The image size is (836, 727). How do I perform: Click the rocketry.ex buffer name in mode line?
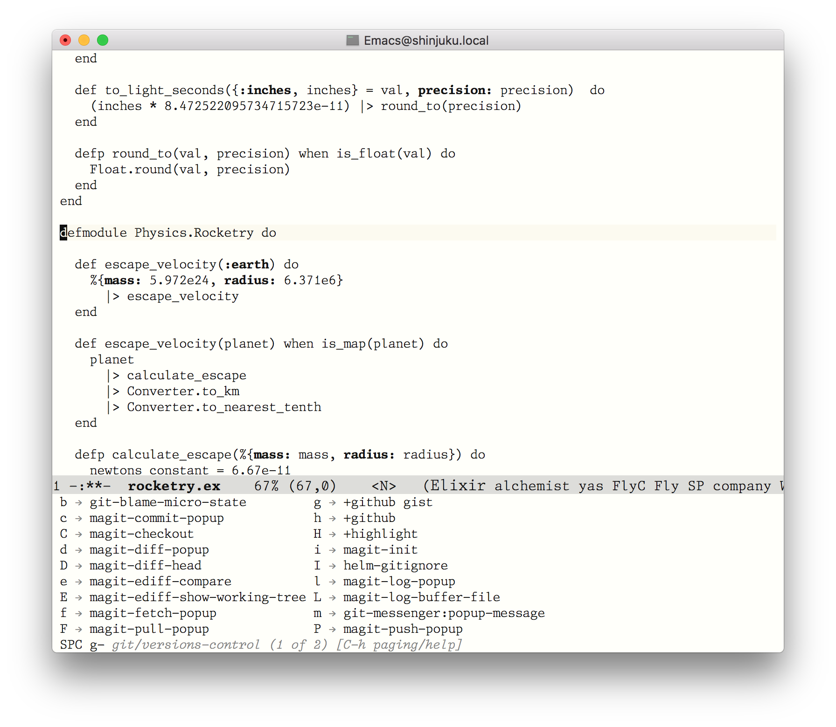tap(174, 486)
